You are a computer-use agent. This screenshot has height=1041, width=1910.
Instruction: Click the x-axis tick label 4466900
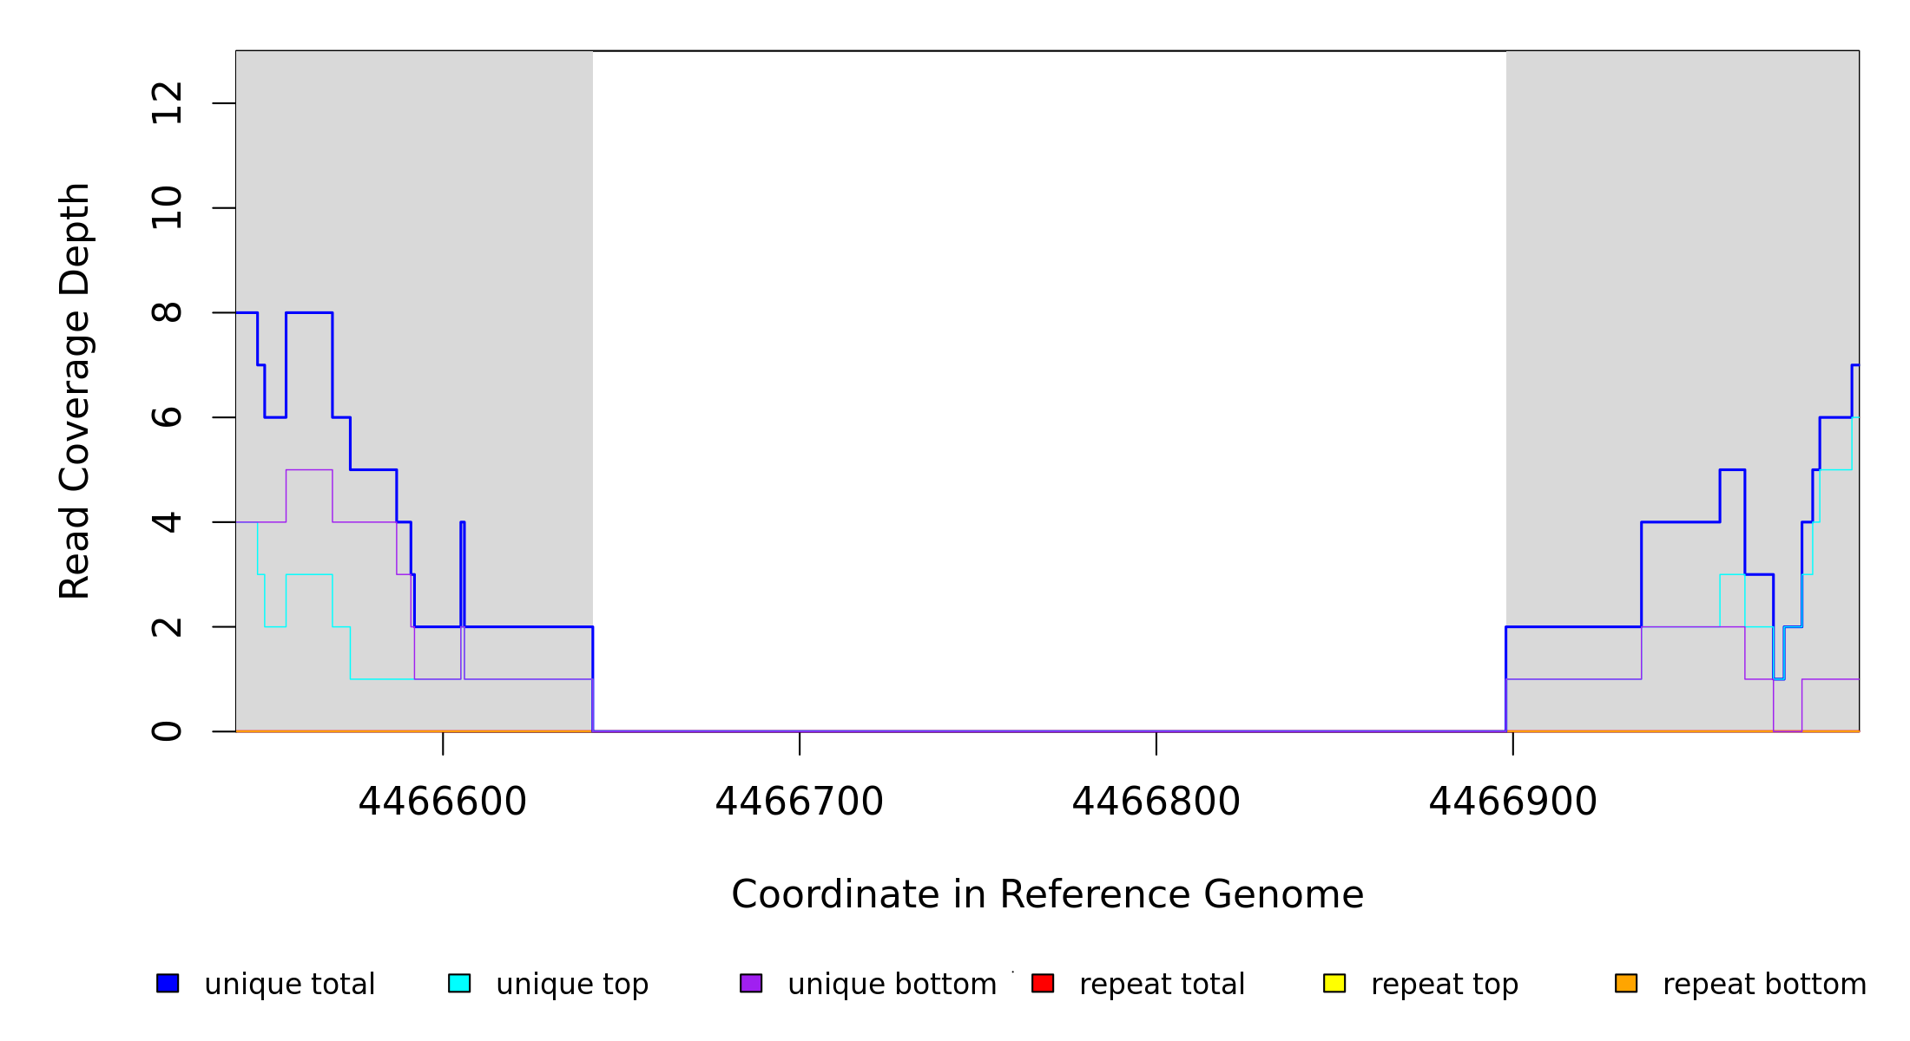pyautogui.click(x=1513, y=802)
